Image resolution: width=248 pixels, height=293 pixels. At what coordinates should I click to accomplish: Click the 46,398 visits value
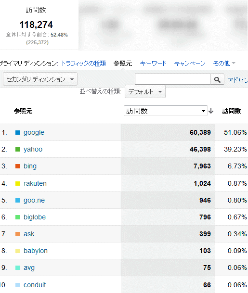200,149
